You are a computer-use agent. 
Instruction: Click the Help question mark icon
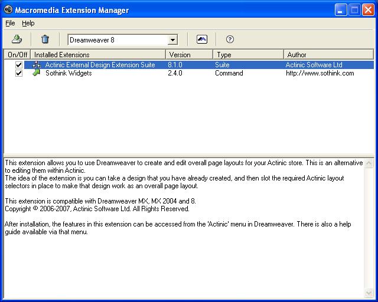point(230,40)
